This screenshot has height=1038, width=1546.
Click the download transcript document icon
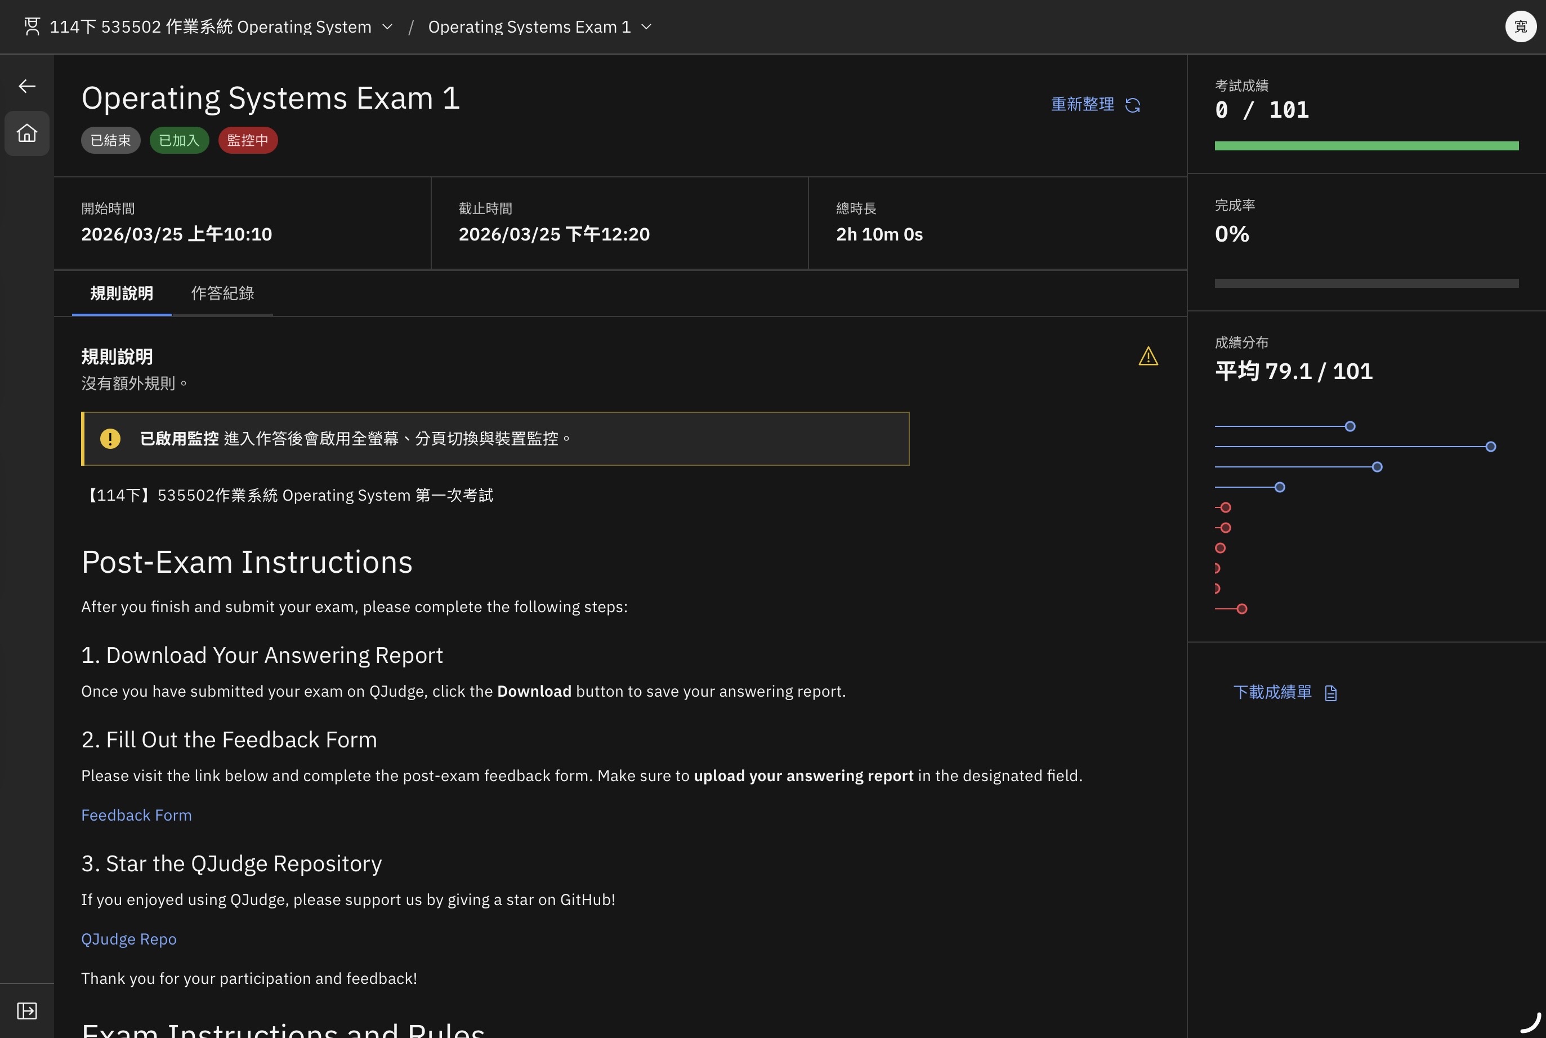click(x=1331, y=692)
